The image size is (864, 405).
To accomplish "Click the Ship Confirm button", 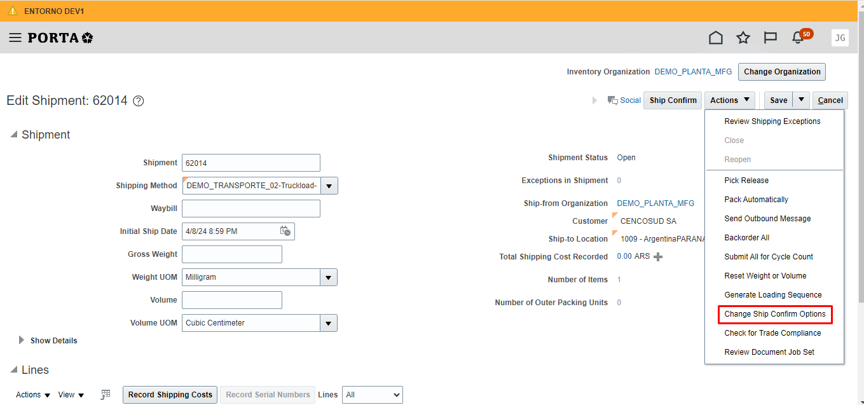I will 673,100.
